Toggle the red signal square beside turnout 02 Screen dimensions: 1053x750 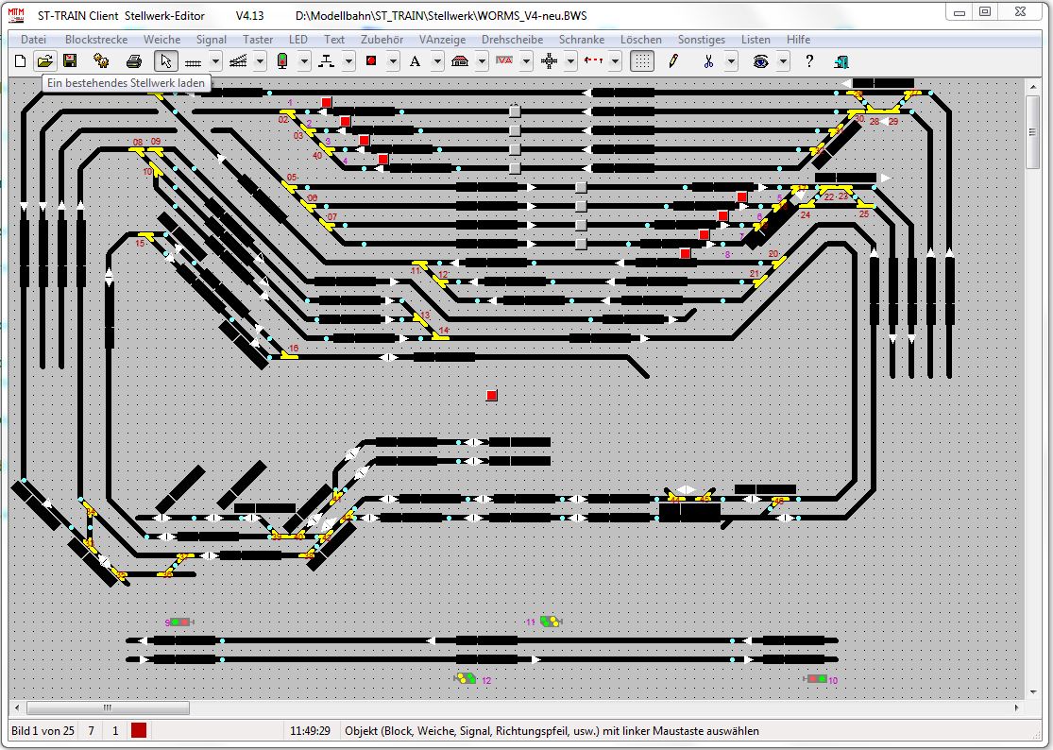pos(327,102)
